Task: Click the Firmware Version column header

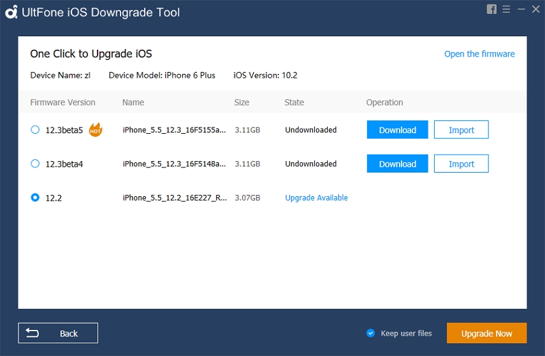Action: point(62,103)
